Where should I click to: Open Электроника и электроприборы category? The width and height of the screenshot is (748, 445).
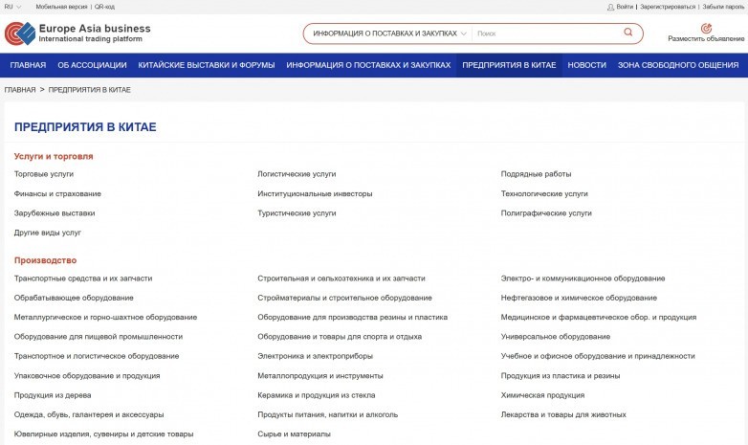click(315, 356)
